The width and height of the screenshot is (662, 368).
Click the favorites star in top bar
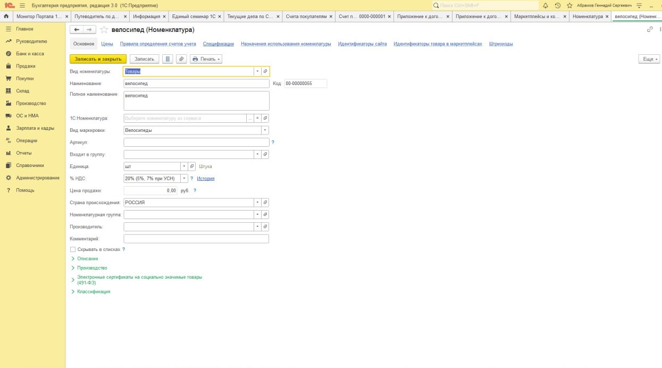click(x=569, y=5)
